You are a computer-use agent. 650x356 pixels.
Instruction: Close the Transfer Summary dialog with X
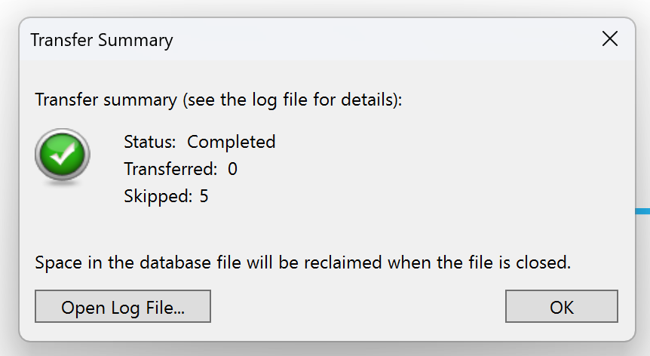[610, 40]
